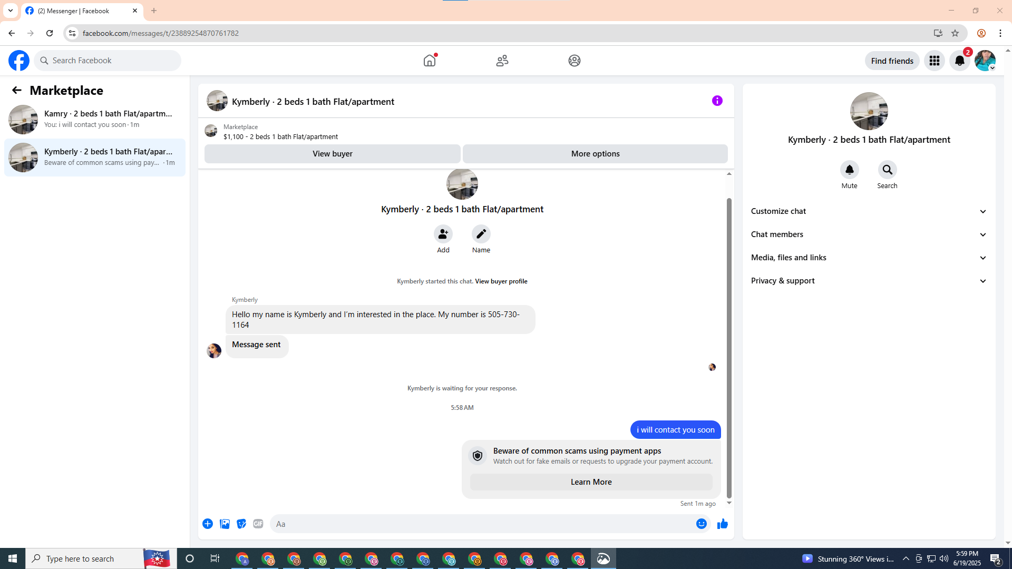Send a thumbs-up like
The height and width of the screenshot is (569, 1012).
point(723,524)
